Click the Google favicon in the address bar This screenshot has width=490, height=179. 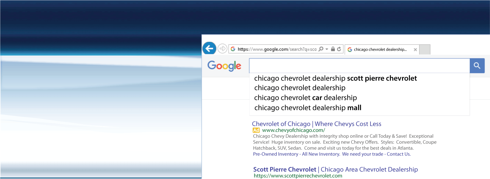click(x=233, y=49)
